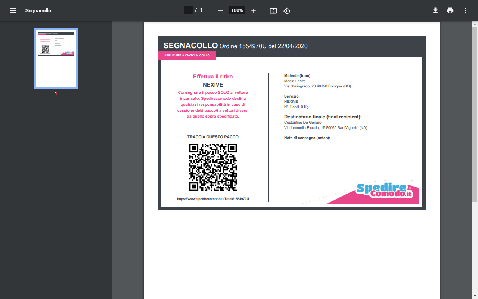Print the document
Viewport: 478px width, 299px height.
450,10
